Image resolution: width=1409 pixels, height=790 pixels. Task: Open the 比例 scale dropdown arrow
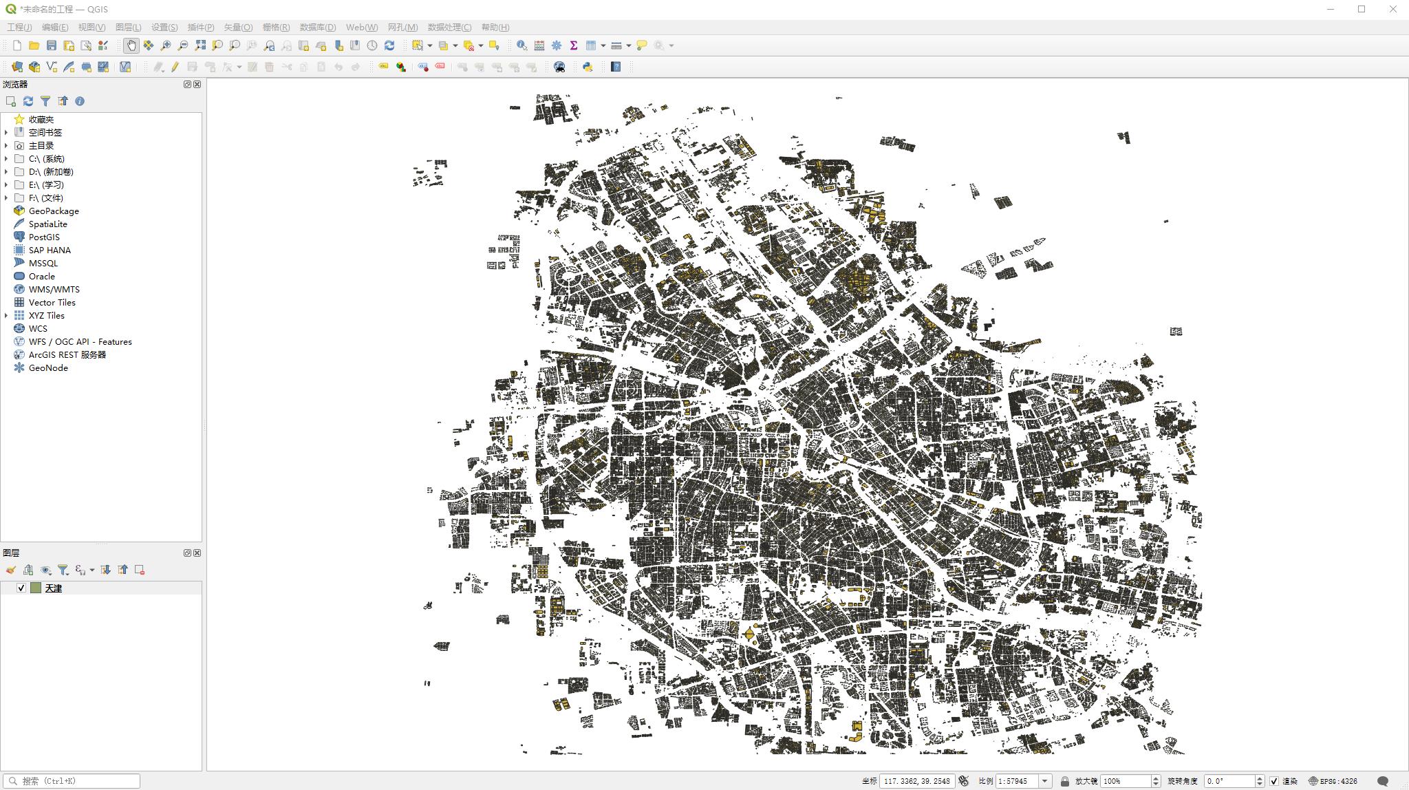pos(1044,781)
